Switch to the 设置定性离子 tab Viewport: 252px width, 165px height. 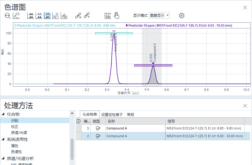tap(112, 114)
